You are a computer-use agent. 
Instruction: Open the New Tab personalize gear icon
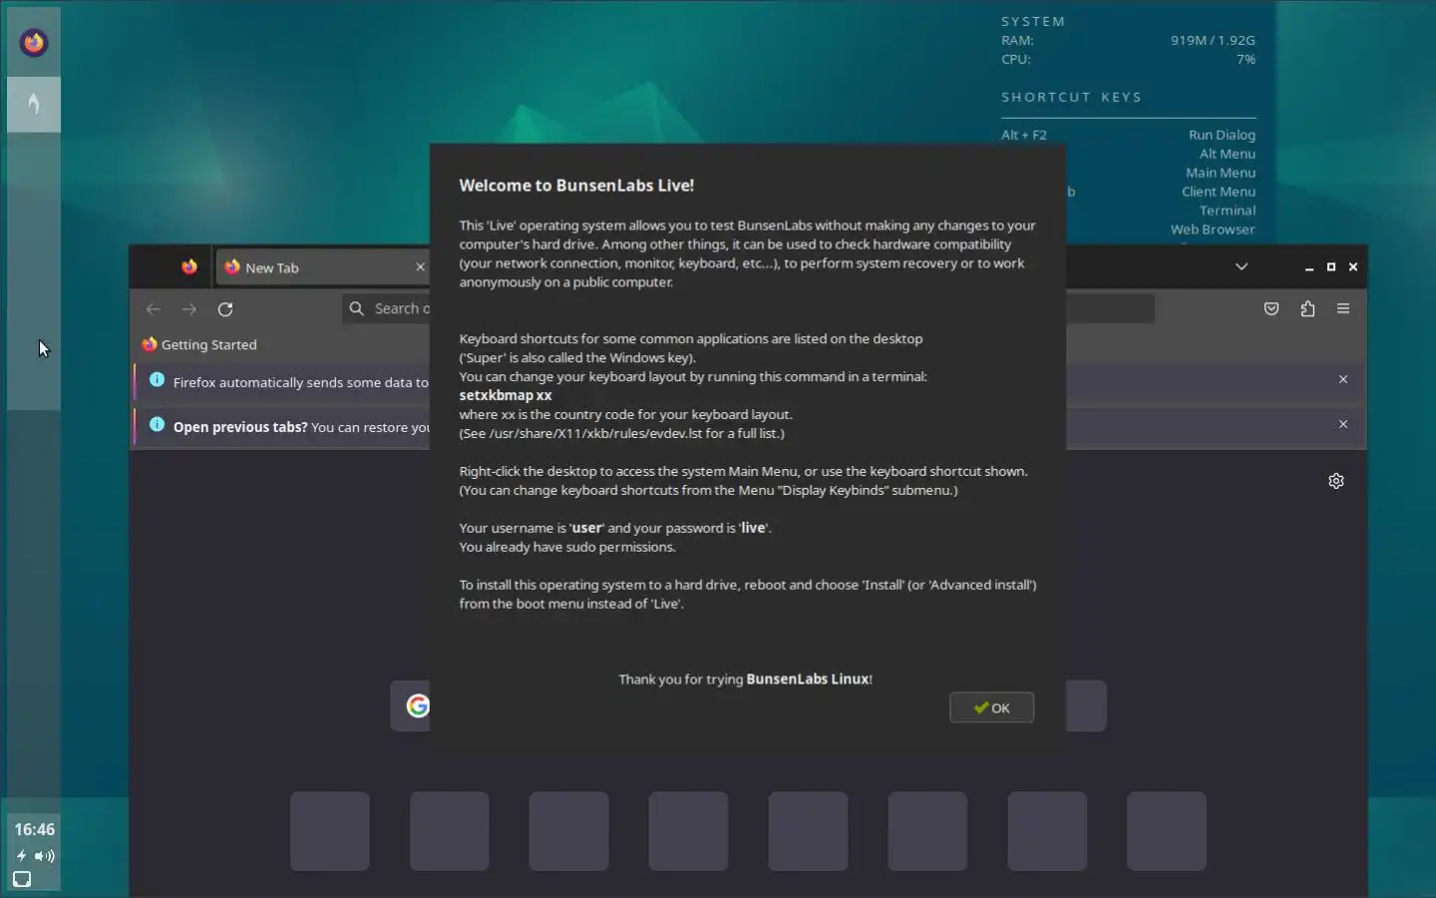1336,481
